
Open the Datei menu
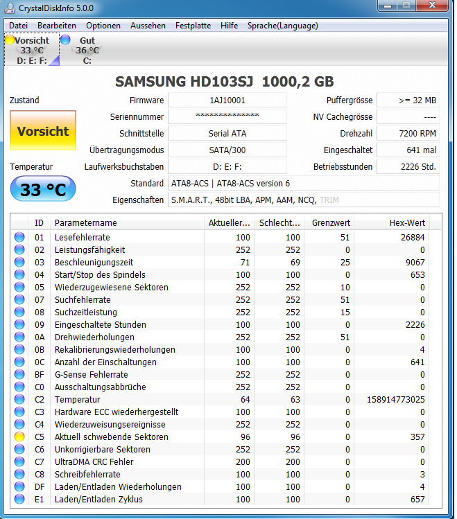pos(18,26)
